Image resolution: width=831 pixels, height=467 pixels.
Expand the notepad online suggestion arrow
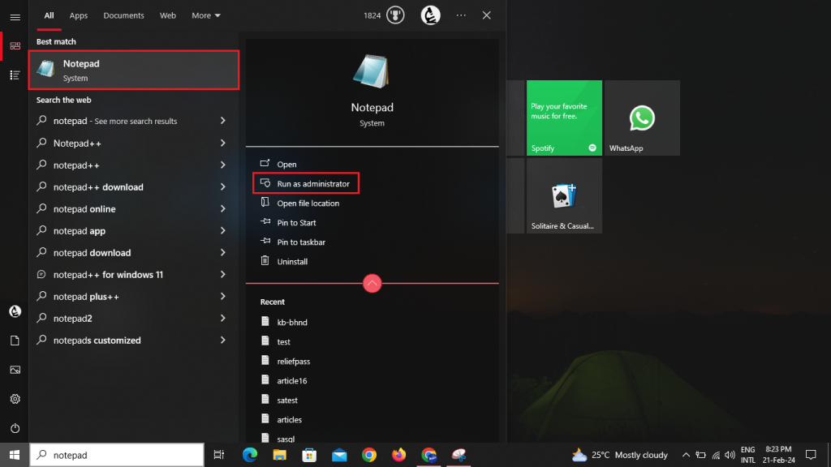pyautogui.click(x=222, y=208)
